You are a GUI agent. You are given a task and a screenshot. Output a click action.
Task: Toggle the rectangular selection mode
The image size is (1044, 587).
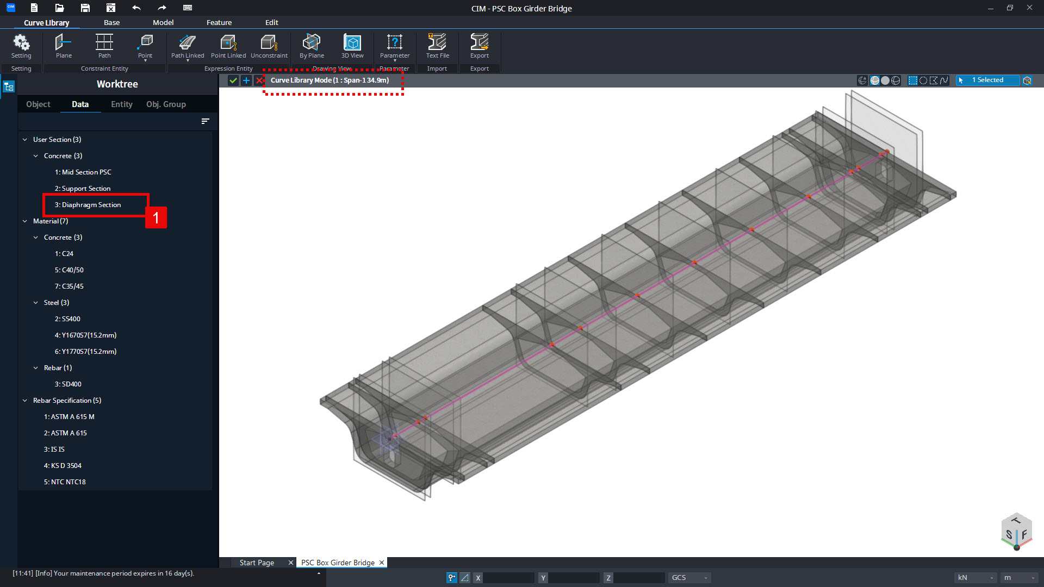pyautogui.click(x=912, y=80)
